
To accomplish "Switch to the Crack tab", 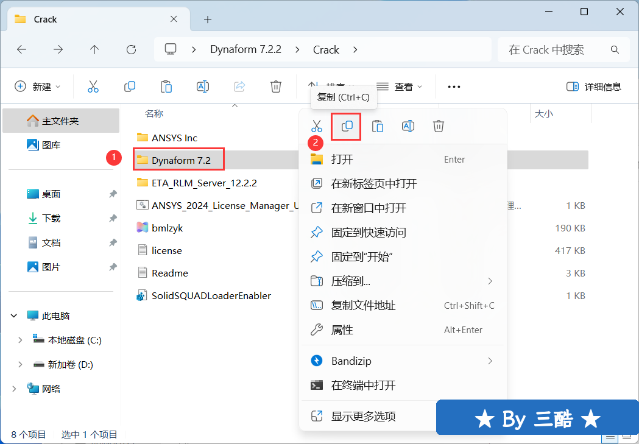I will coord(99,19).
